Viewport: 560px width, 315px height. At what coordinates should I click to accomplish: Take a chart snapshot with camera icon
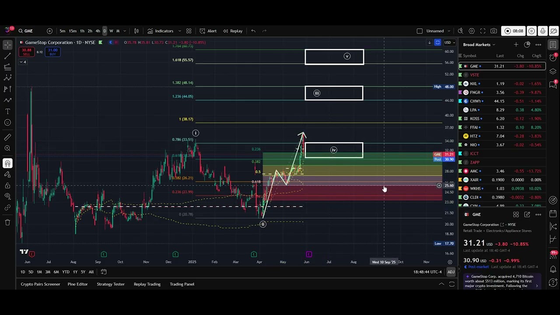coord(493,31)
